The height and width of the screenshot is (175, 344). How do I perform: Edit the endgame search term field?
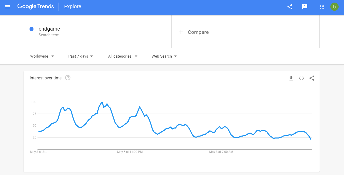49,29
